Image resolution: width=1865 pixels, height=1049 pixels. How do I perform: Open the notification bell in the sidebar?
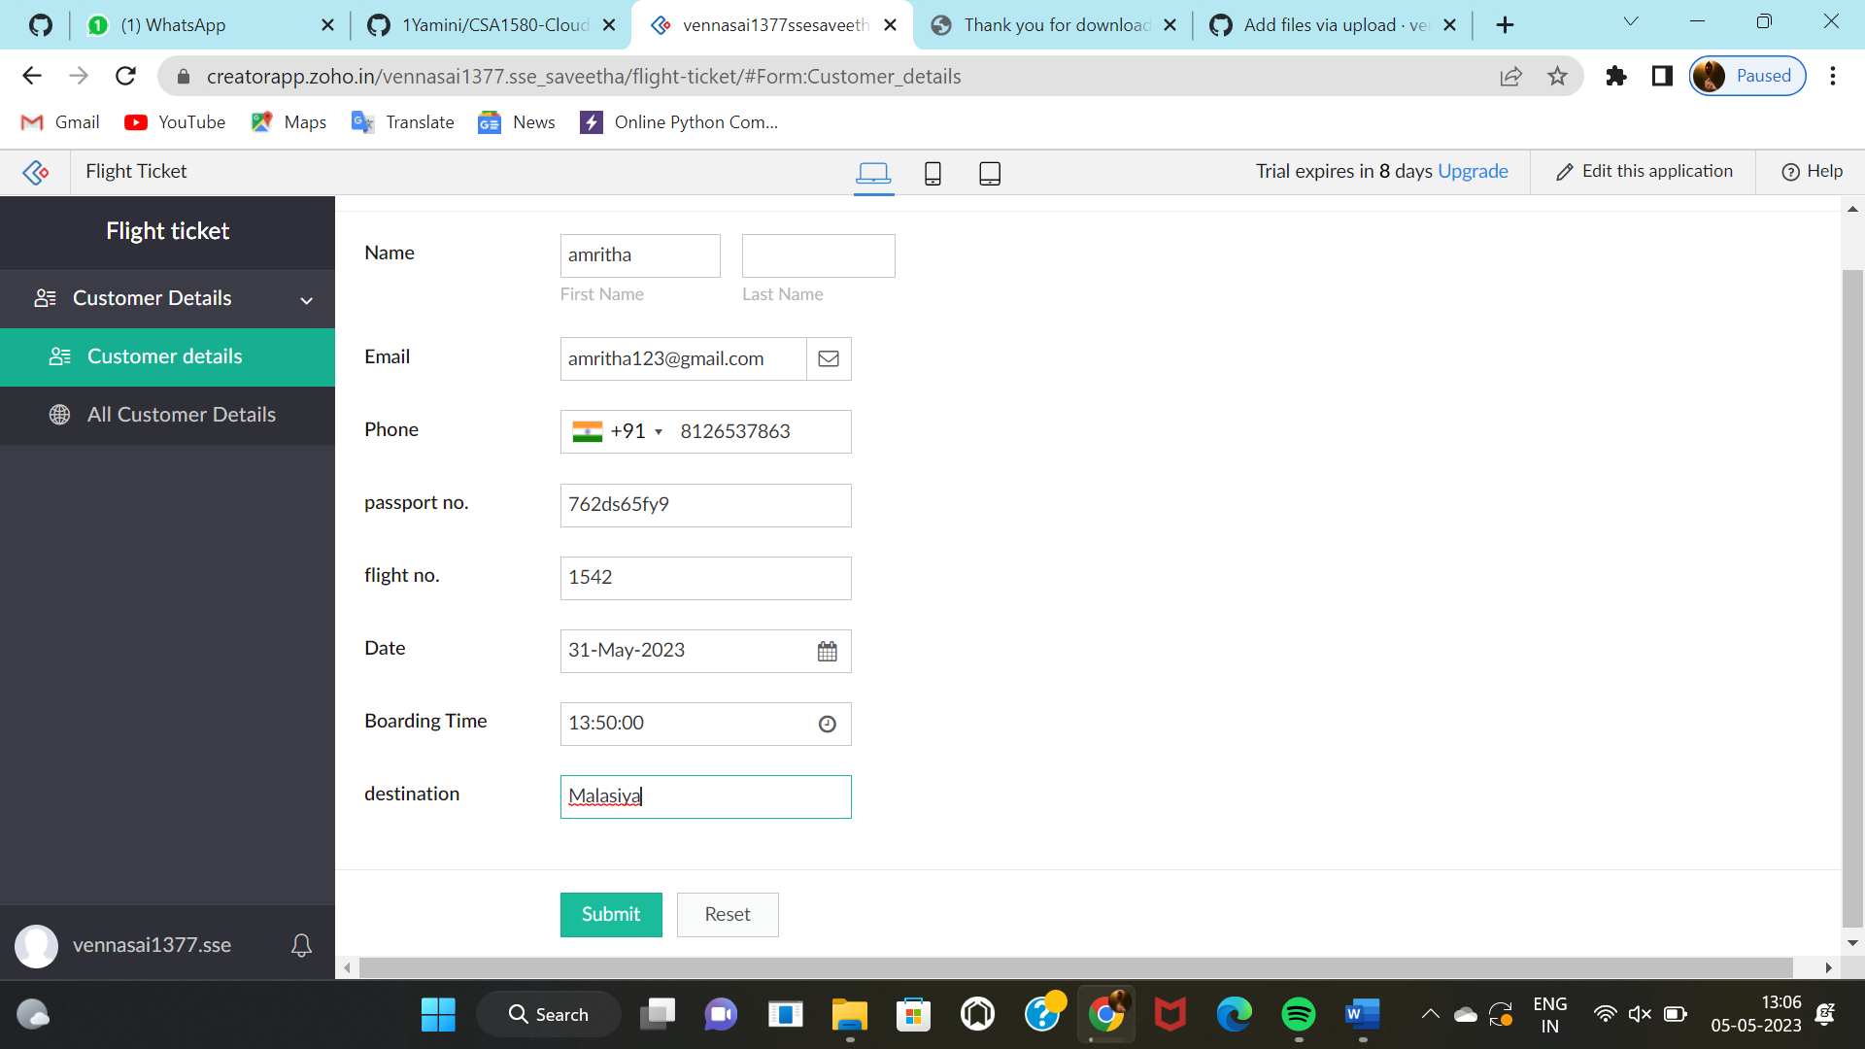(301, 944)
